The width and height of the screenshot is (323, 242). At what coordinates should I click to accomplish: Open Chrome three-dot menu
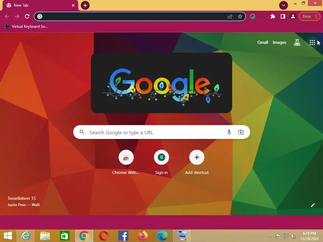(x=316, y=16)
